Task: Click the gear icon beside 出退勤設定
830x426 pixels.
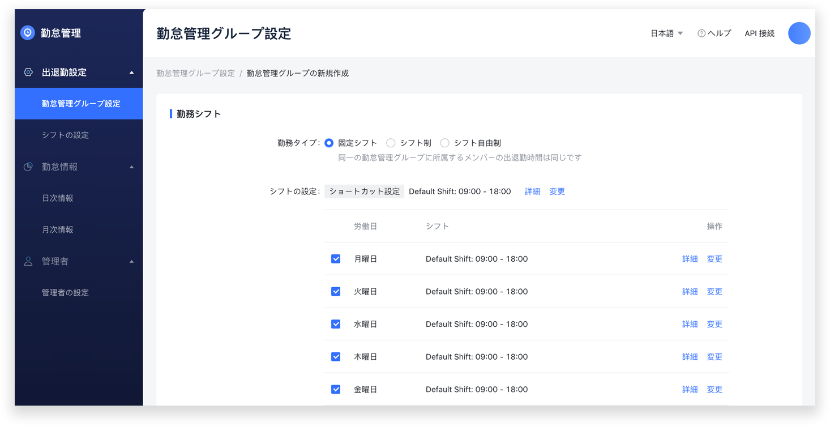Action: pyautogui.click(x=28, y=73)
